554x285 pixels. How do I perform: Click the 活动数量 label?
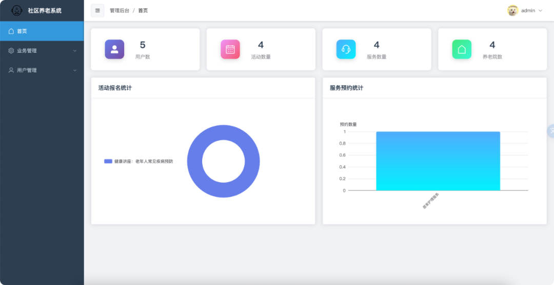[261, 56]
